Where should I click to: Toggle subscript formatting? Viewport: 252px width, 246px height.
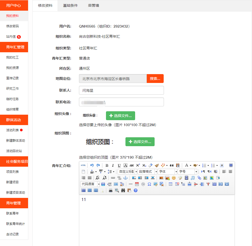pos(144,165)
